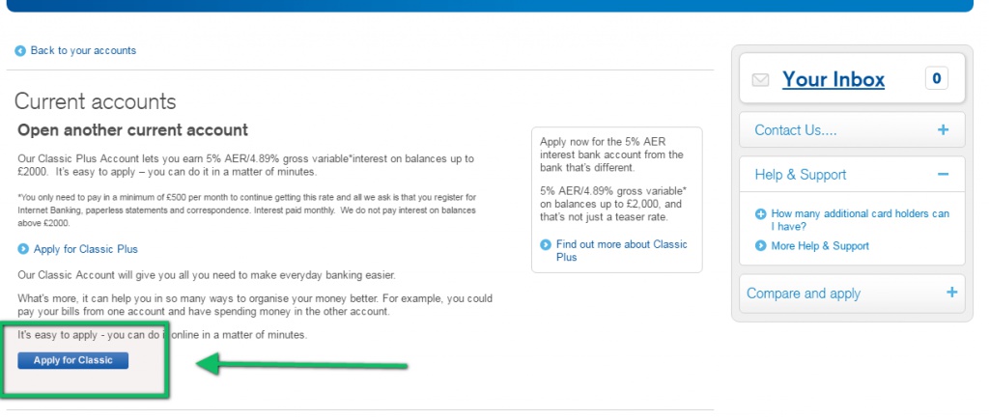The height and width of the screenshot is (420, 989).
Task: Open the Your Inbox link
Action: 833,79
